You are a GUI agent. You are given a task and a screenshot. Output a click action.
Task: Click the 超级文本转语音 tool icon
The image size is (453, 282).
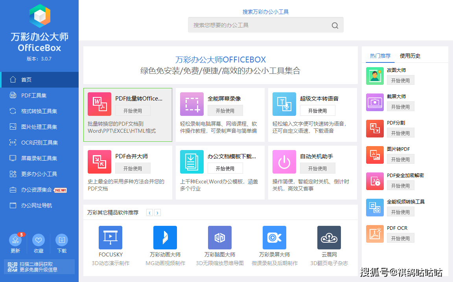tap(284, 104)
